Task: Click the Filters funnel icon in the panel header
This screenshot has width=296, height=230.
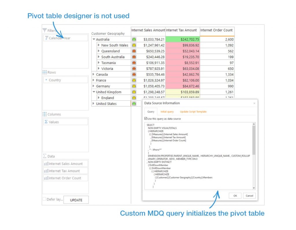Action: [x=44, y=30]
